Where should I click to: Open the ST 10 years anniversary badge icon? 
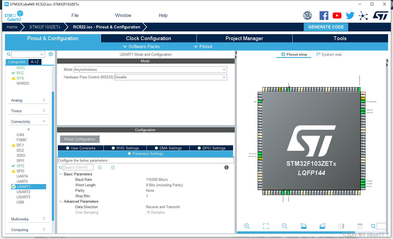click(308, 16)
